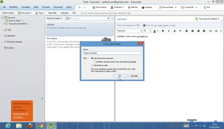Open the Tahoma font dropdown

(x=140, y=31)
